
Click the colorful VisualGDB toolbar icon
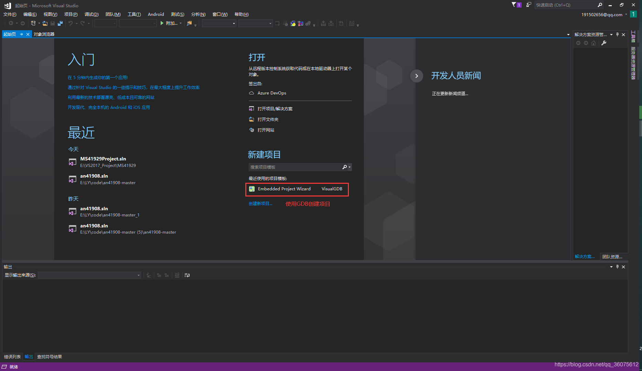coord(293,23)
